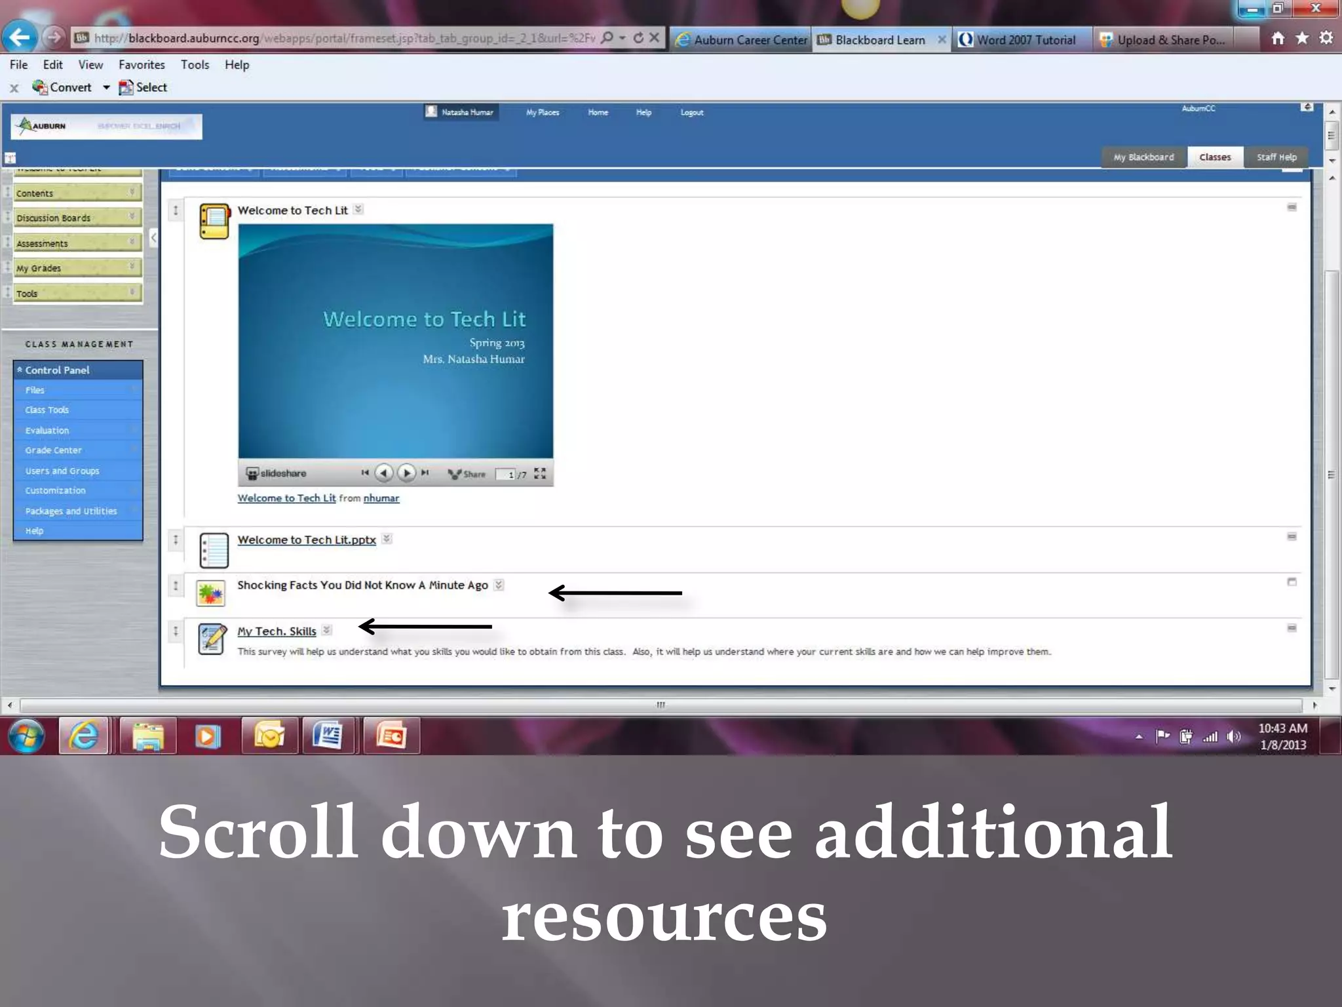
Task: Click the Convert toolbar button
Action: click(x=62, y=87)
